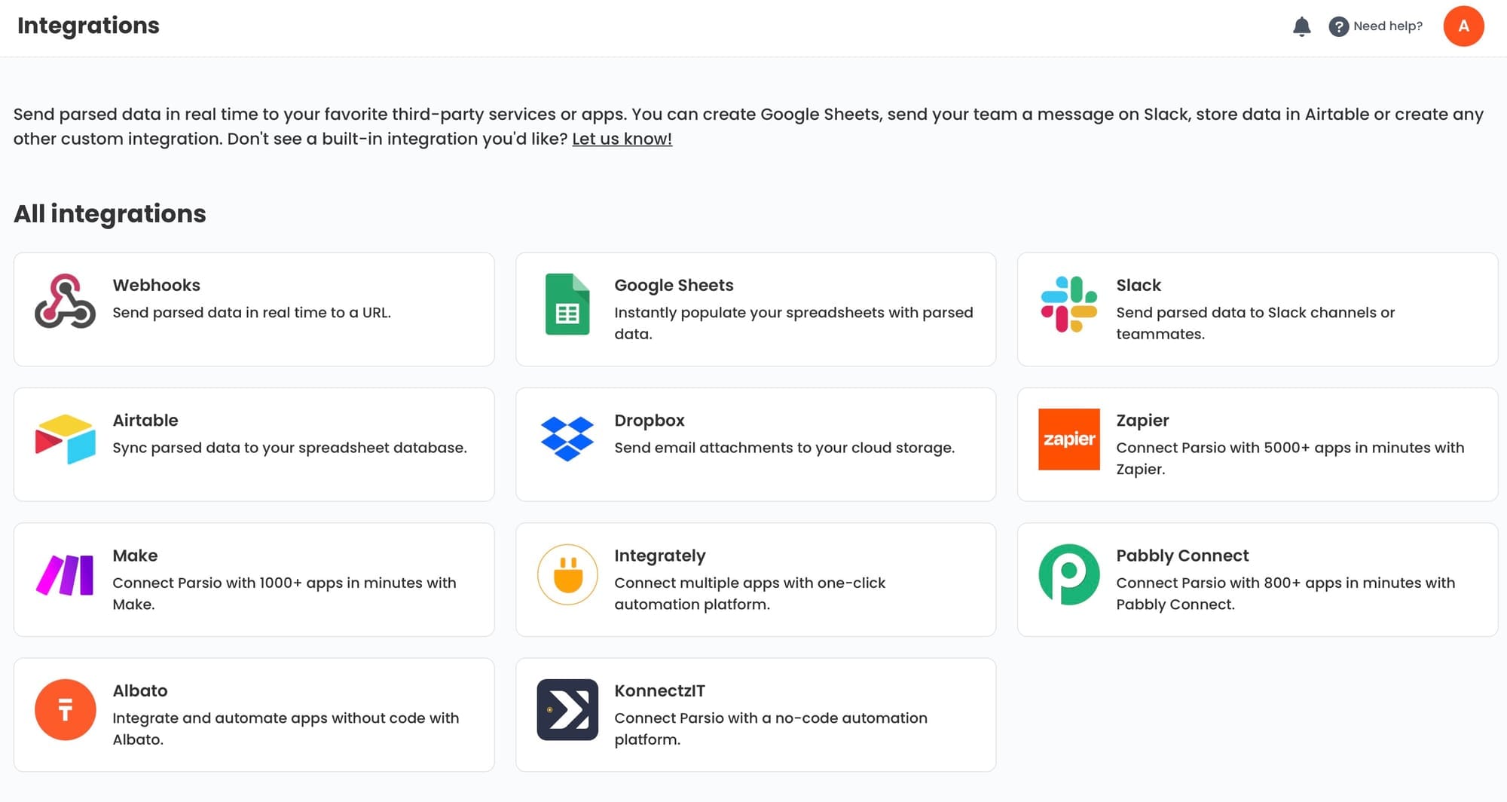
Task: Click the question mark help icon
Action: click(1338, 27)
